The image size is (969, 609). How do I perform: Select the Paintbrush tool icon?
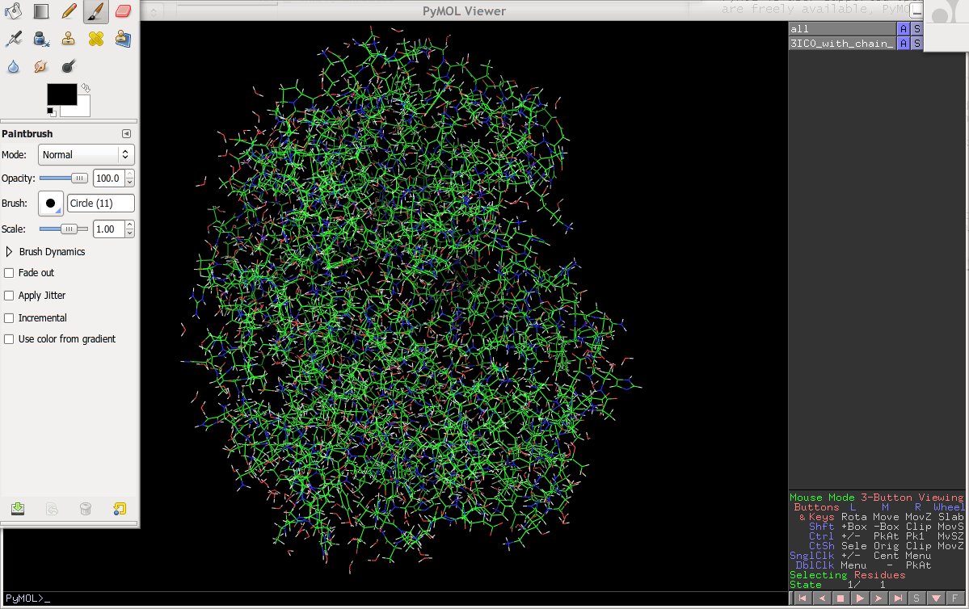96,10
